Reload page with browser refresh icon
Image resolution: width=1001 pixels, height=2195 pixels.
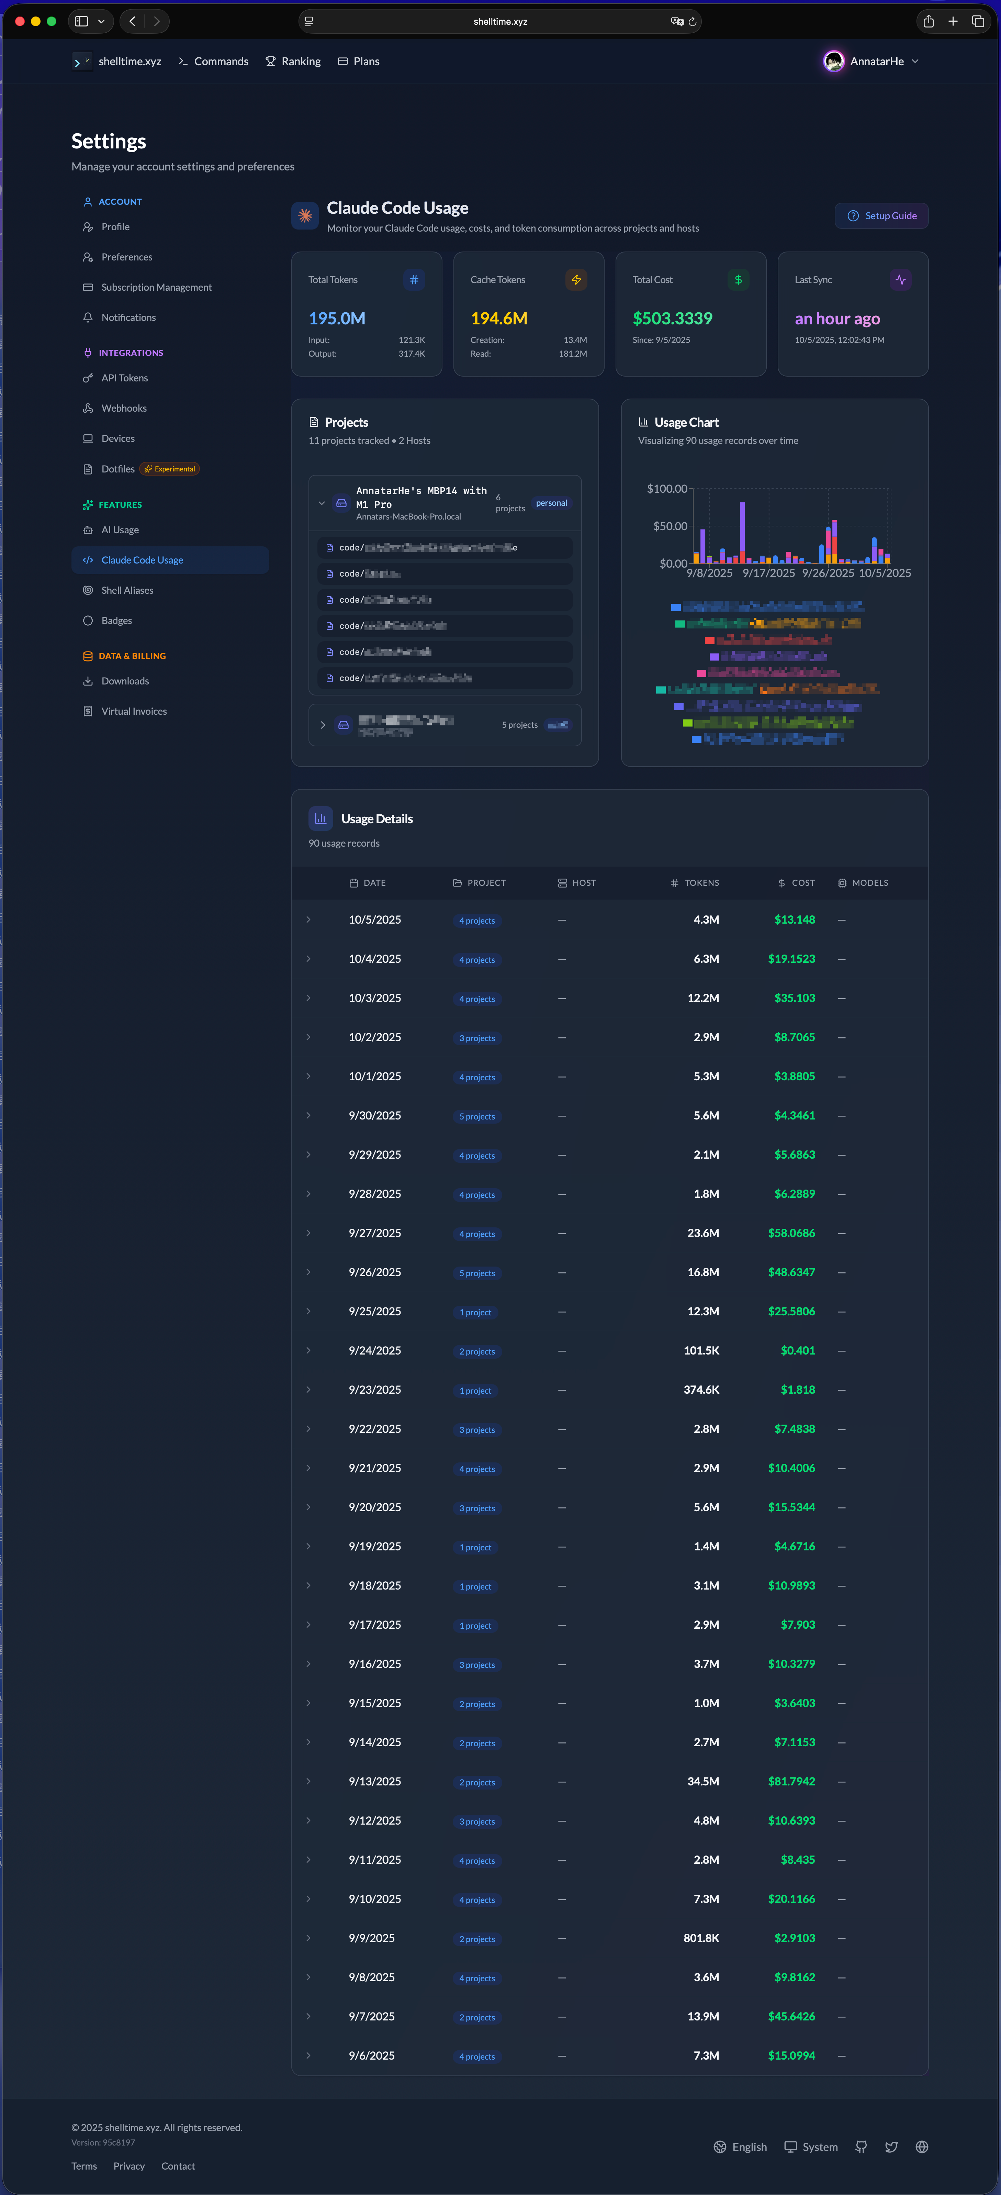point(693,21)
